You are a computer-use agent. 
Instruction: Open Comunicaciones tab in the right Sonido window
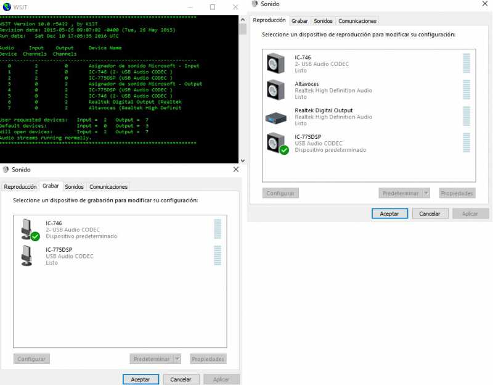pos(357,21)
